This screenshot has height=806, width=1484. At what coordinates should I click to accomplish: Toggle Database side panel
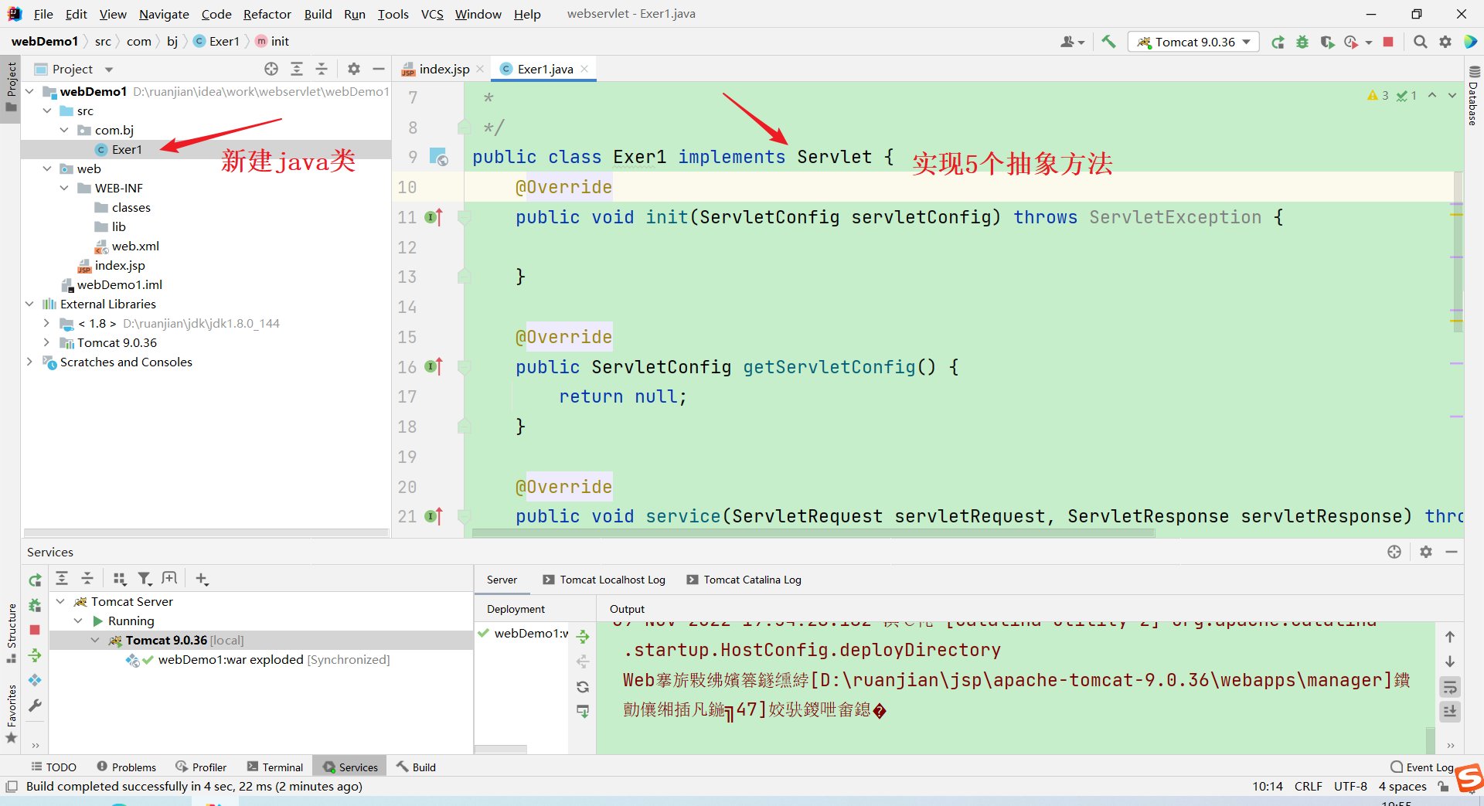tap(1473, 97)
